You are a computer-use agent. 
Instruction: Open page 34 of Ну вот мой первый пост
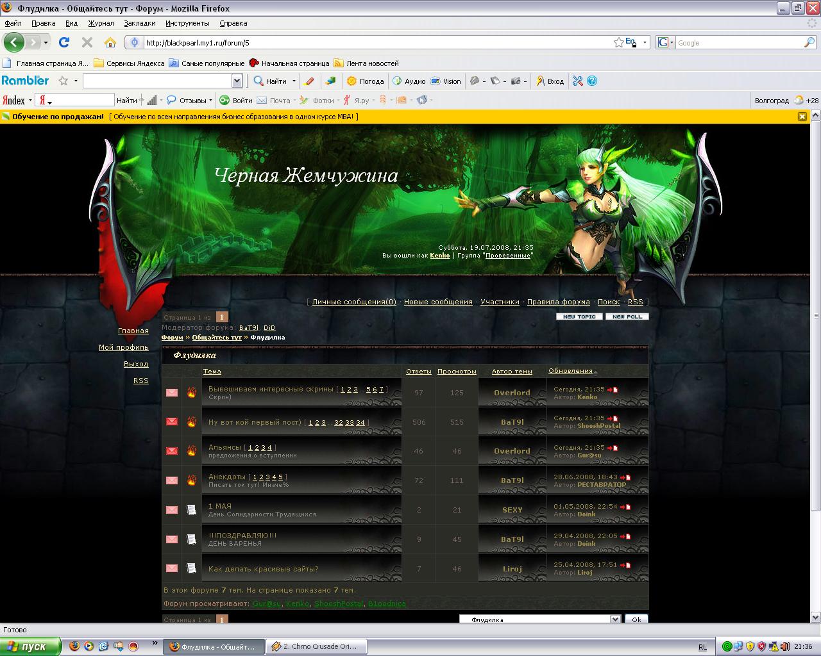point(360,422)
